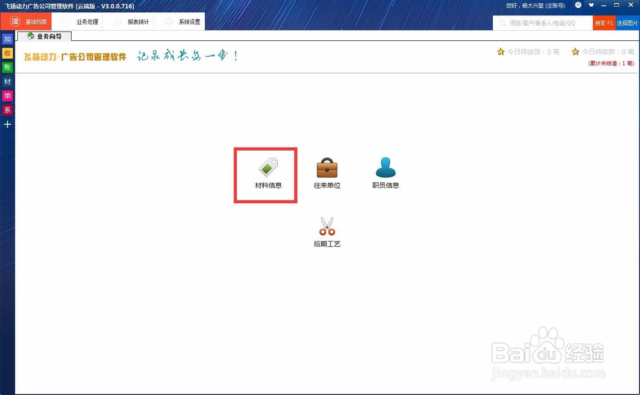Select the 加 sidebar icon
This screenshot has height=395, width=640.
(7, 39)
